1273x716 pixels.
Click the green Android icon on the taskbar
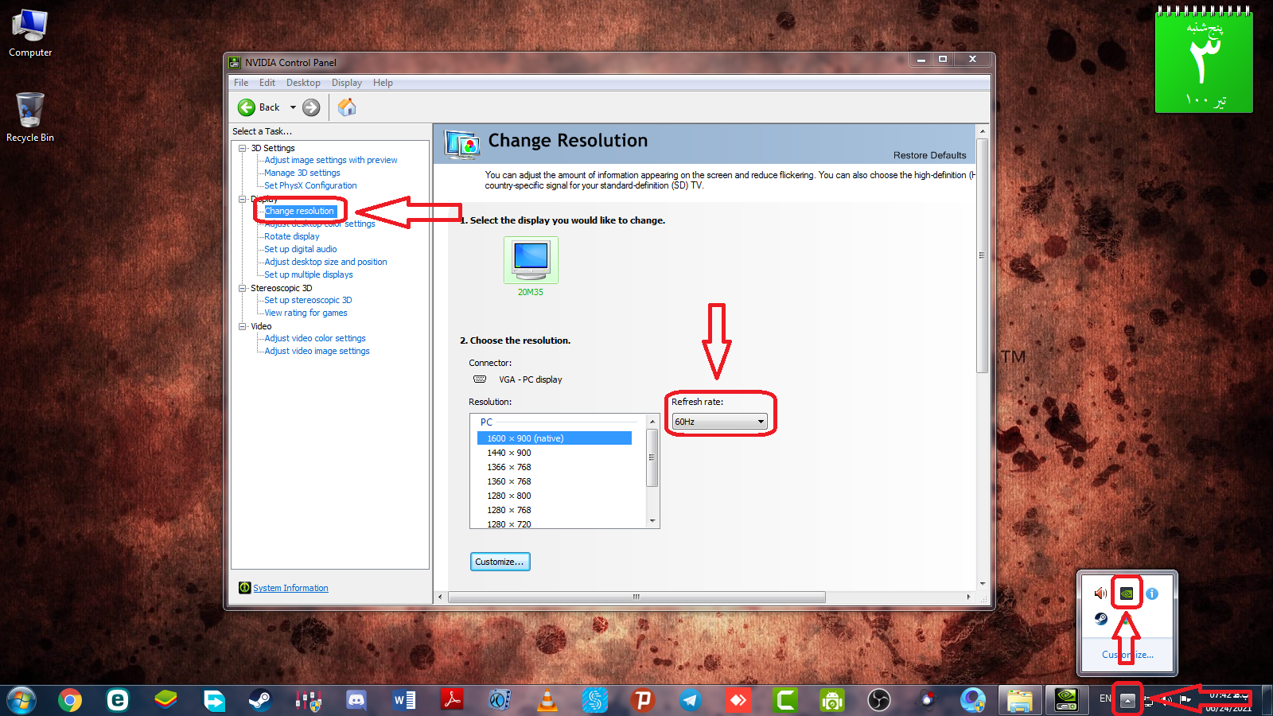click(x=832, y=700)
